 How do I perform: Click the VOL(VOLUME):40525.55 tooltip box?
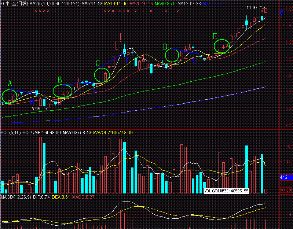pos(226,191)
